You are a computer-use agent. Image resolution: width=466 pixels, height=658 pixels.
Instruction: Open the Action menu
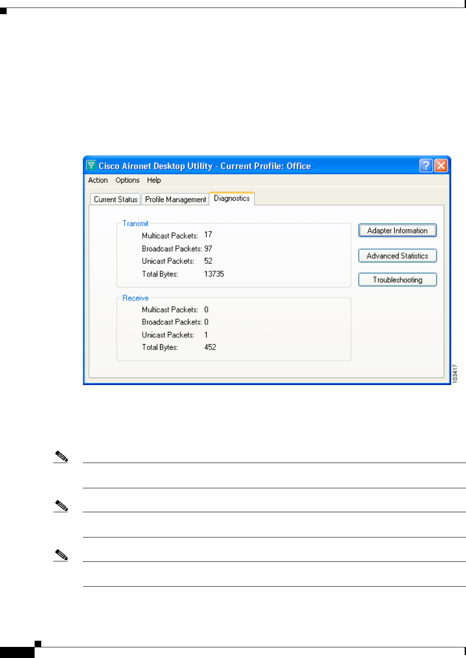[98, 180]
